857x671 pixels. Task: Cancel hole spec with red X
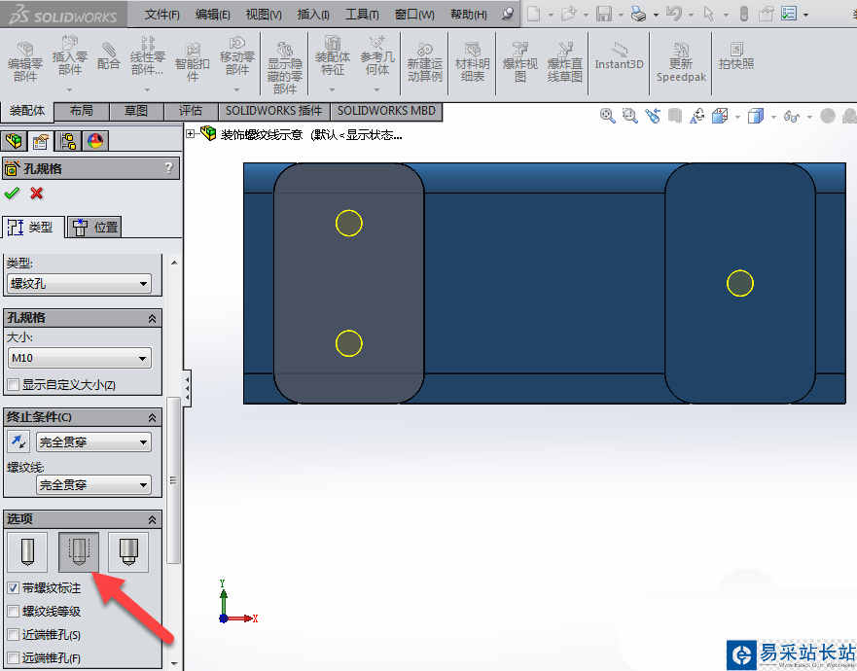37,194
